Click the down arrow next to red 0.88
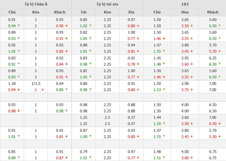226x161 pixels. click(x=19, y=111)
